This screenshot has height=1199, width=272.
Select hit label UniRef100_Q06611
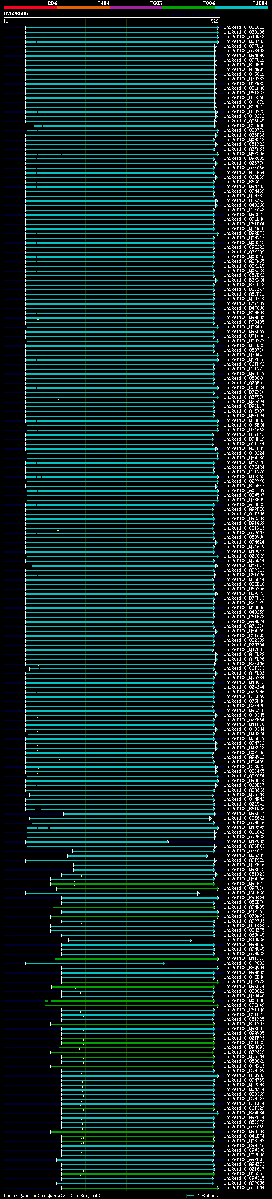244,74
